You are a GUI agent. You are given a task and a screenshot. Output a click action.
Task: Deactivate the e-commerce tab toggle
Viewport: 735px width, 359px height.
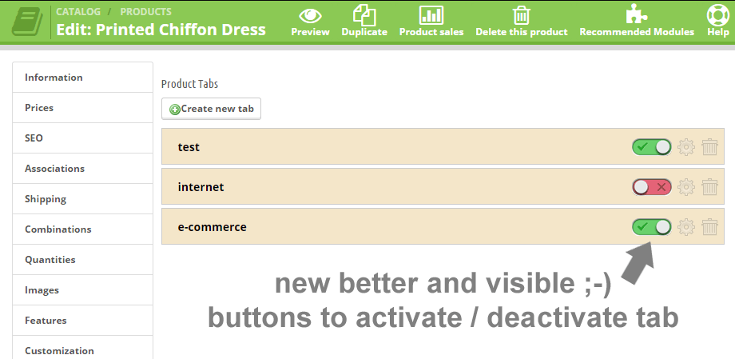pyautogui.click(x=652, y=226)
